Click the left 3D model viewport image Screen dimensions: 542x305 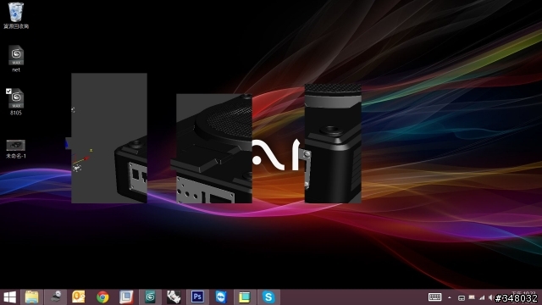point(109,138)
